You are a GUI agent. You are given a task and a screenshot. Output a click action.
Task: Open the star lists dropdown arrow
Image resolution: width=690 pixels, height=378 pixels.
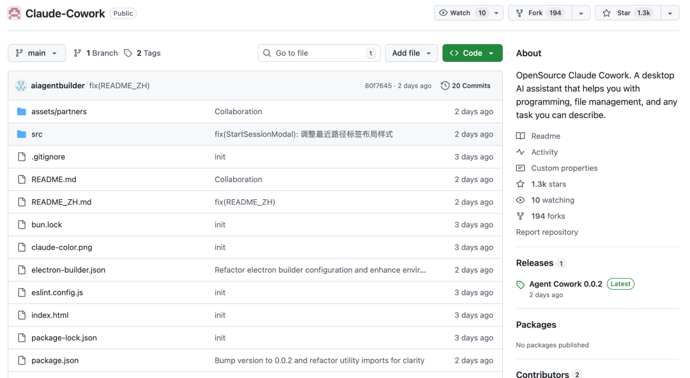pyautogui.click(x=670, y=13)
